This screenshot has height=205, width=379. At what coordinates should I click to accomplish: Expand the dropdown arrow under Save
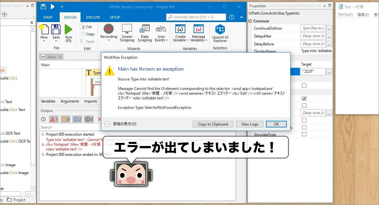click(56, 42)
